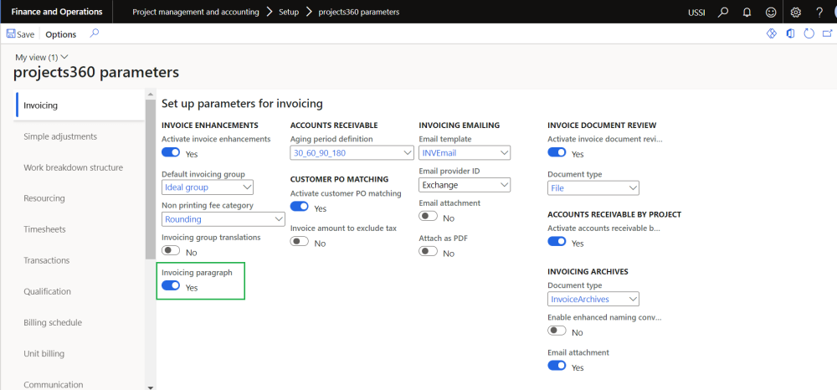Click the Options button
This screenshot has height=390, width=837.
coord(61,34)
